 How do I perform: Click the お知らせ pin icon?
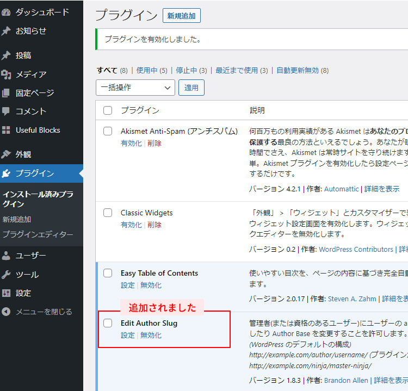[x=6, y=31]
